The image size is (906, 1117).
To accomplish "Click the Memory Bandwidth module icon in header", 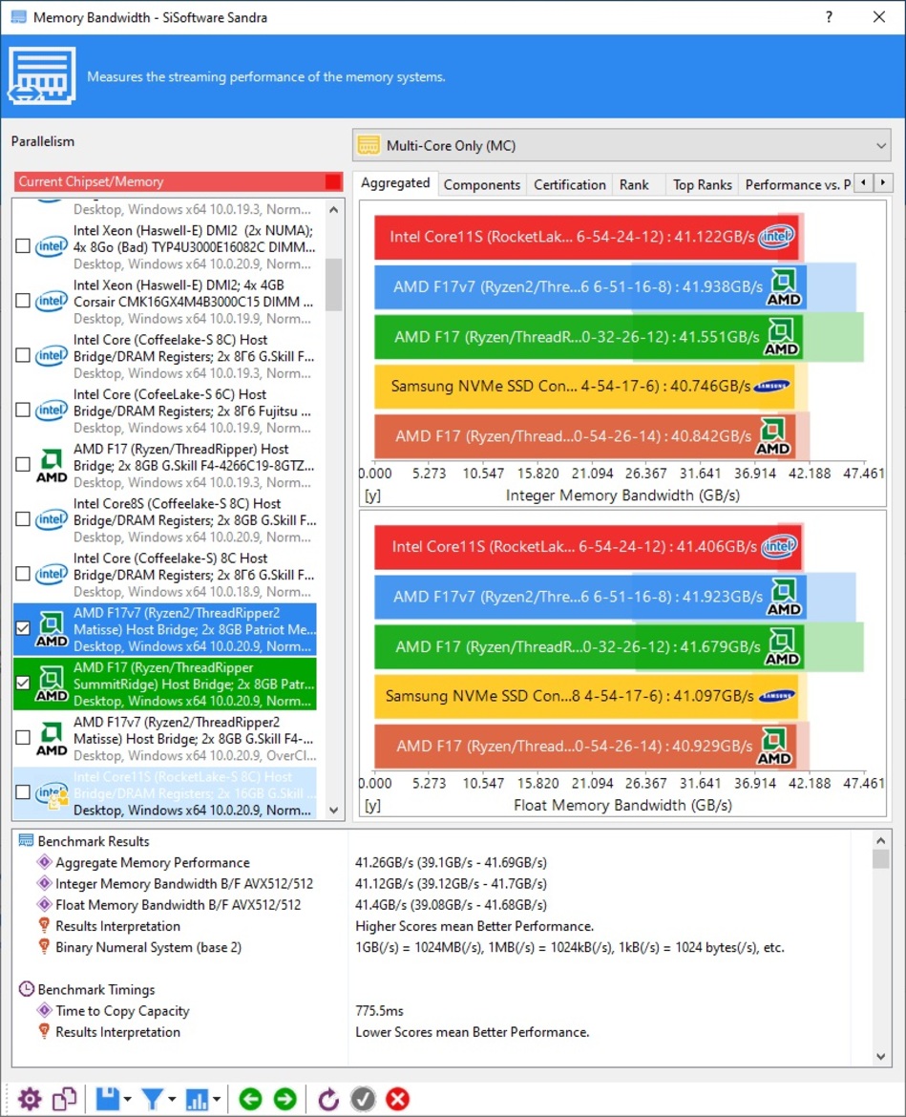I will (x=41, y=75).
